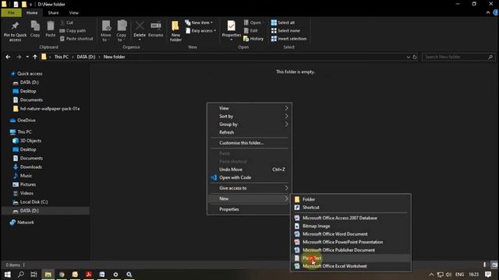This screenshot has height=280, width=499.
Task: Click the Cut command in ribbon
Action: tap(67, 23)
